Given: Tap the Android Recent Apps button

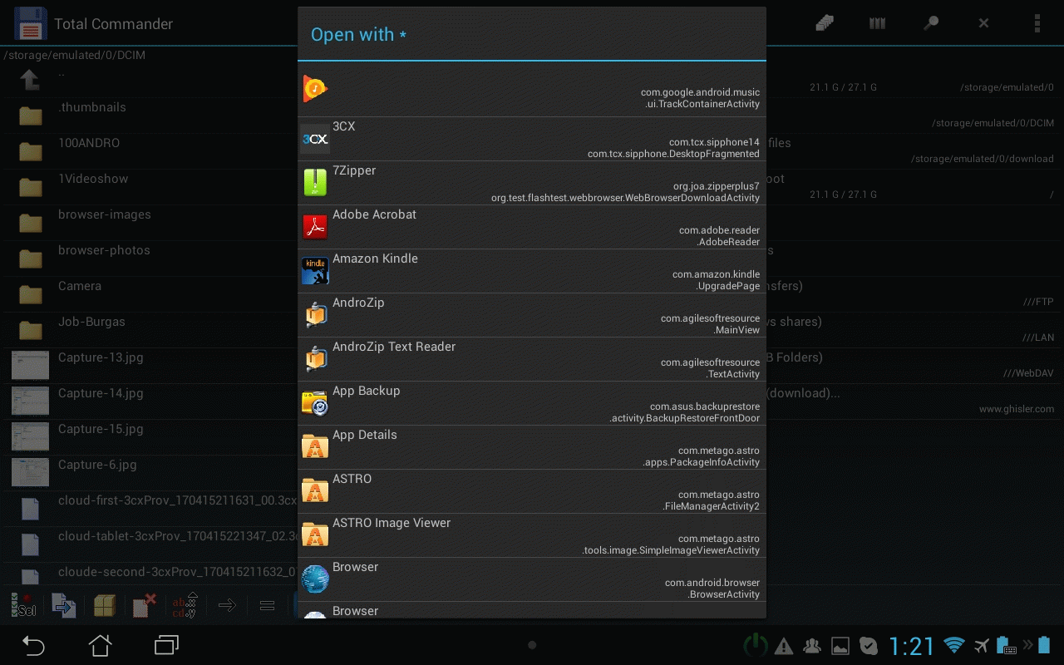Looking at the screenshot, I should [x=167, y=645].
